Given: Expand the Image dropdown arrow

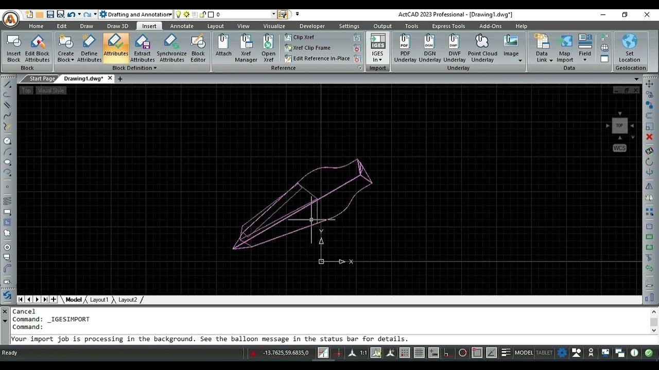Looking at the screenshot, I should (520, 61).
